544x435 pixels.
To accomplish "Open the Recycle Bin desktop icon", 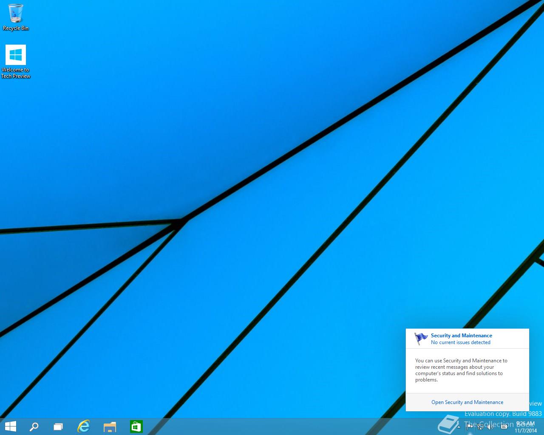I will 16,17.
